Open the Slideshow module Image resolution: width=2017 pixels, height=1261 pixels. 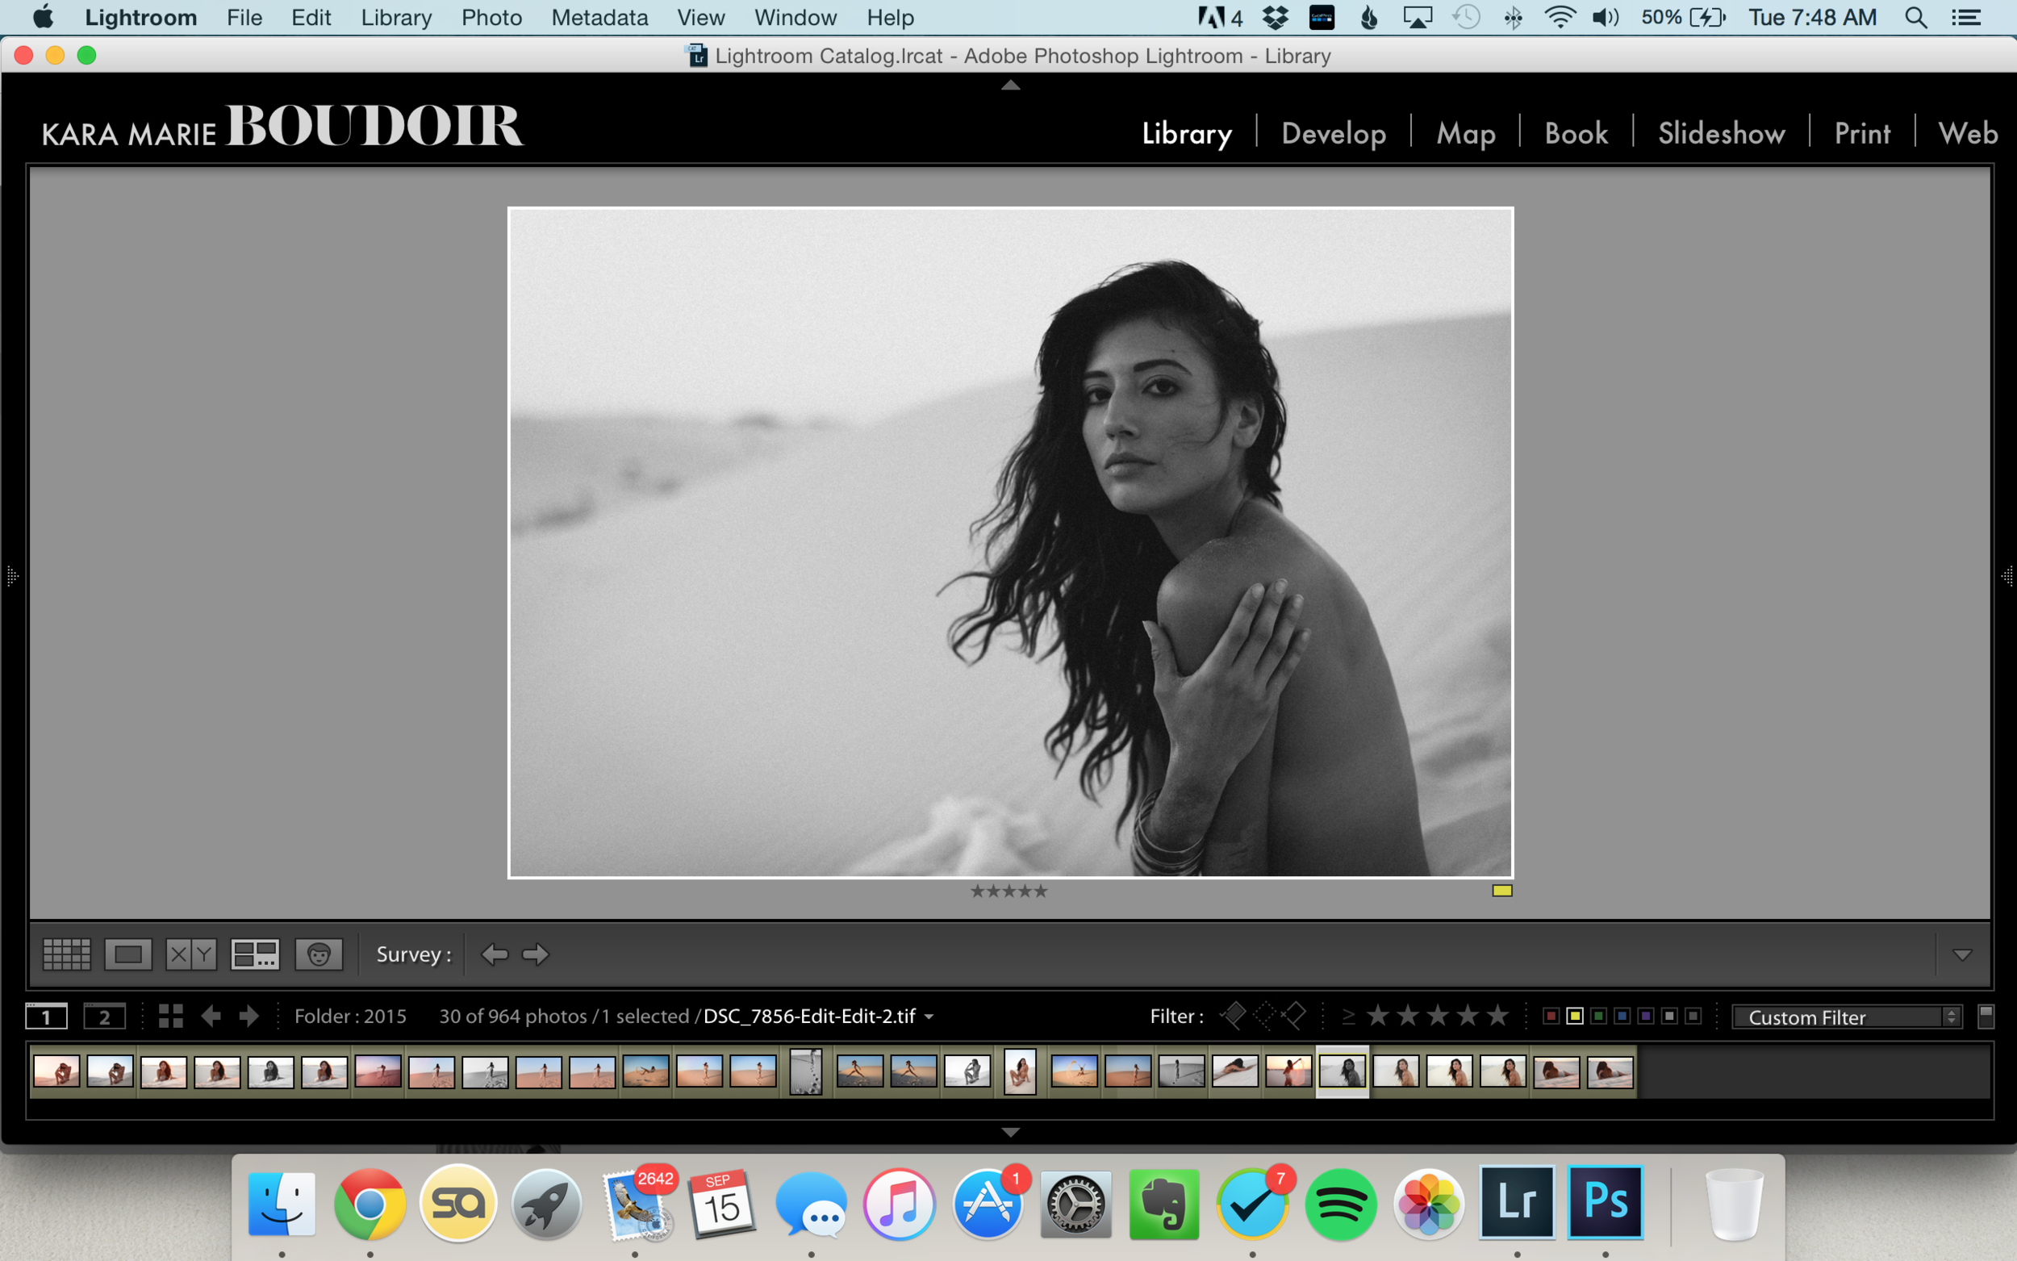(x=1721, y=133)
